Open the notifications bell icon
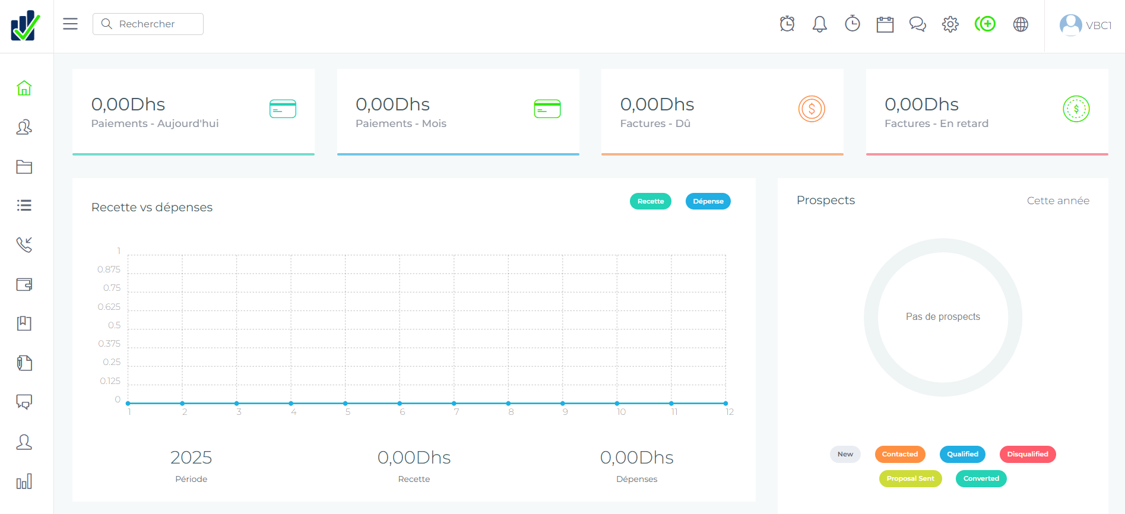This screenshot has width=1125, height=514. click(820, 24)
